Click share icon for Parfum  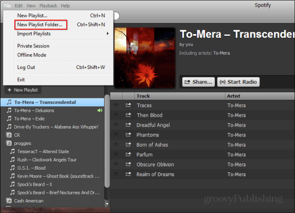pyautogui.click(x=128, y=154)
